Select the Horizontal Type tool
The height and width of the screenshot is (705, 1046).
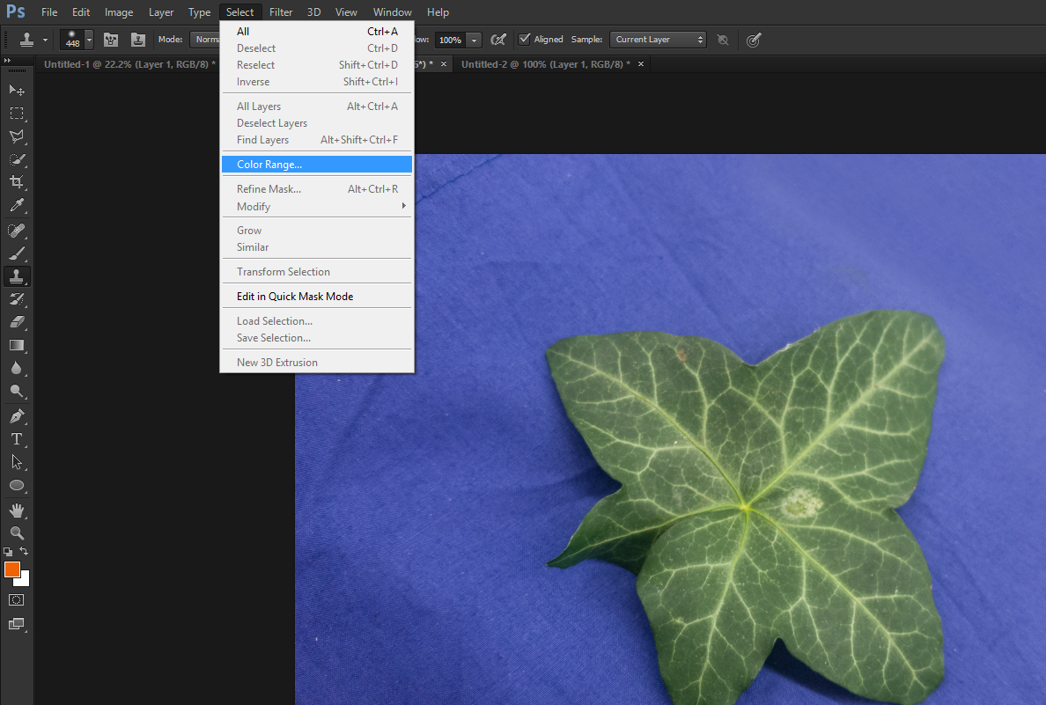click(x=17, y=438)
